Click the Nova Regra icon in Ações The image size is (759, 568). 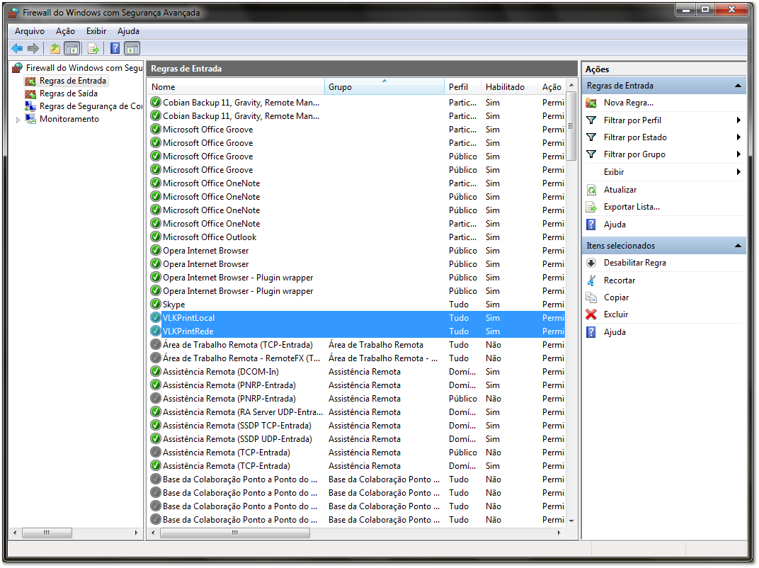point(591,103)
